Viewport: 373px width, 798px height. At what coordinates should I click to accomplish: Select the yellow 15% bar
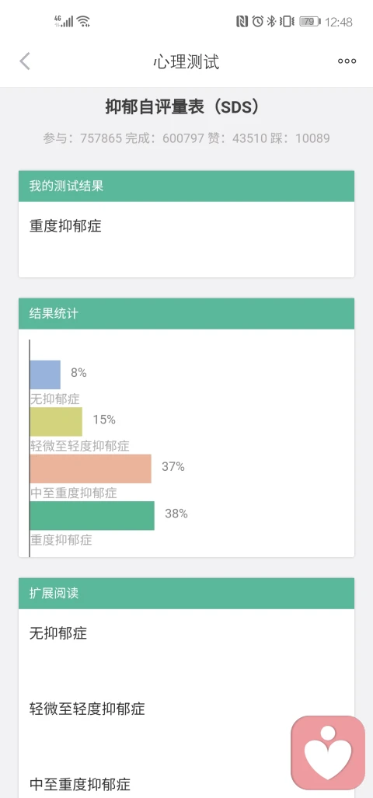pos(56,421)
